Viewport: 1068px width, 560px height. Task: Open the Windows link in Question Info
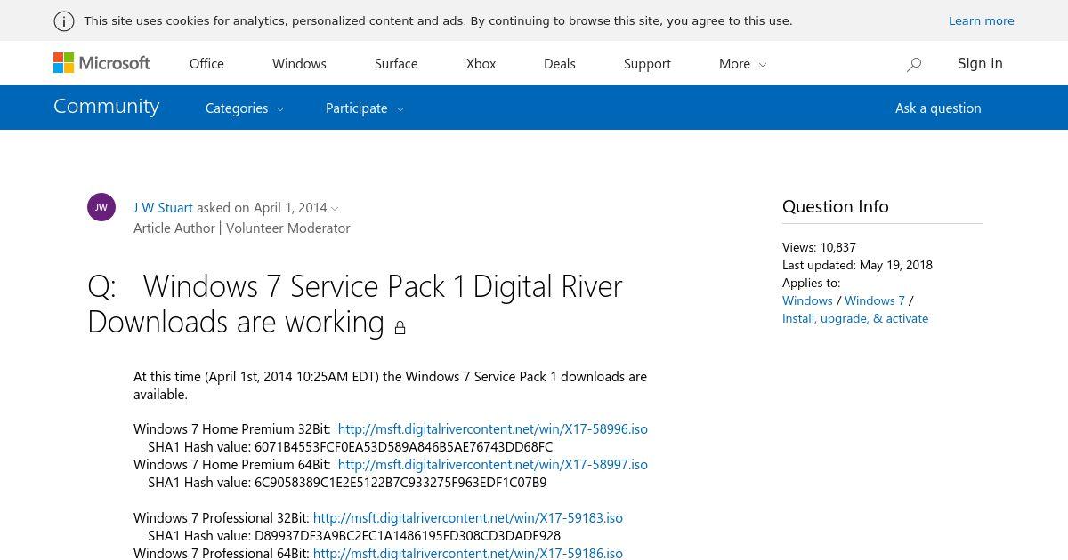(807, 300)
